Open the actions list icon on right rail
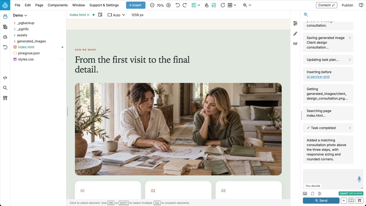The width and height of the screenshot is (366, 206). (295, 43)
